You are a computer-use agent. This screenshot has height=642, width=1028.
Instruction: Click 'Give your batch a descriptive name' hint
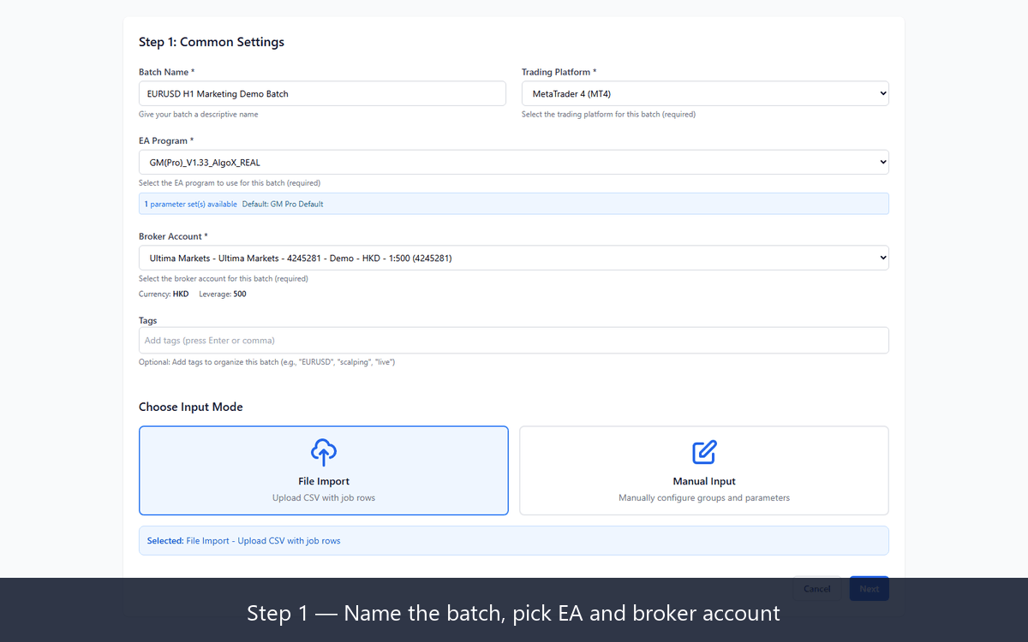[x=198, y=114]
